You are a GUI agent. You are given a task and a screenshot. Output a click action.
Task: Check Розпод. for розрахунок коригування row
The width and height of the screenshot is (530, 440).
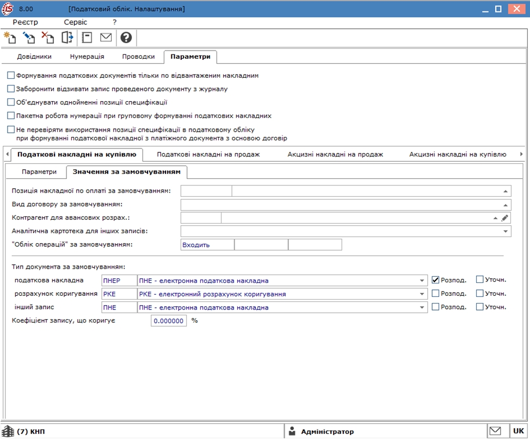click(435, 293)
